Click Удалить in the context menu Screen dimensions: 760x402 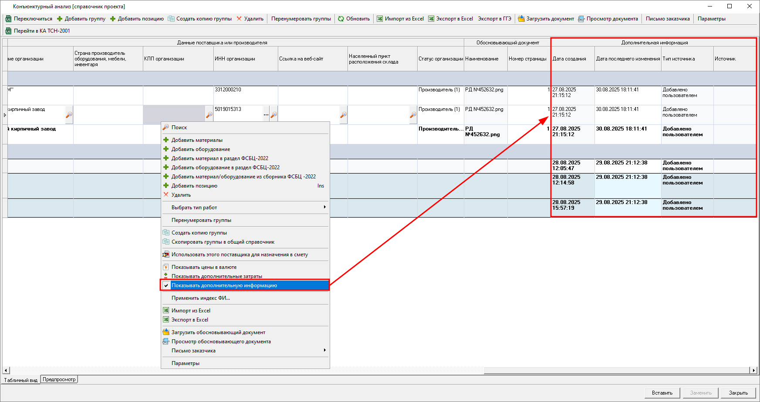[x=245, y=195]
